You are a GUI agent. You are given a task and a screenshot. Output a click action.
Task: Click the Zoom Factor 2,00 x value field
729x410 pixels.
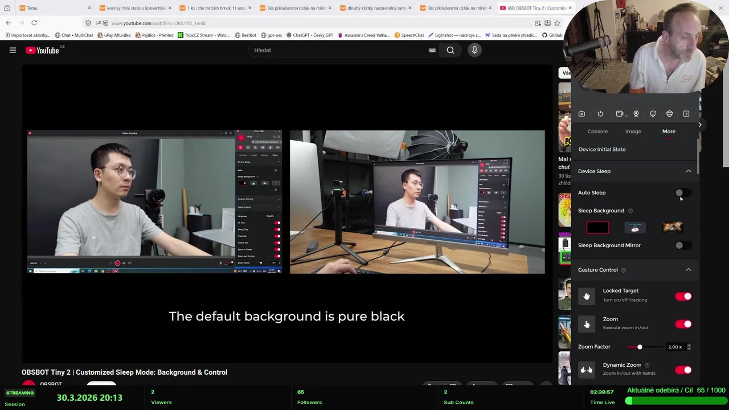[675, 347]
